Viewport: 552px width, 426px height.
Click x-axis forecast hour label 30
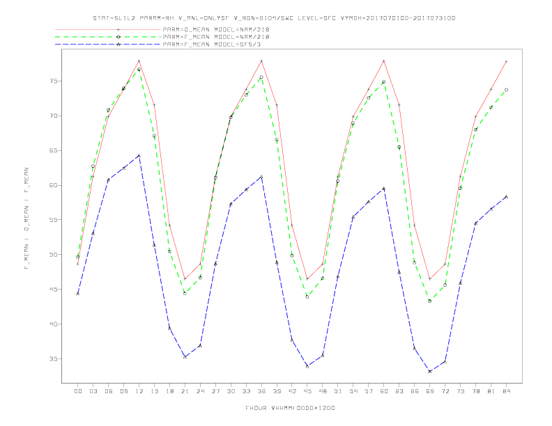point(231,391)
